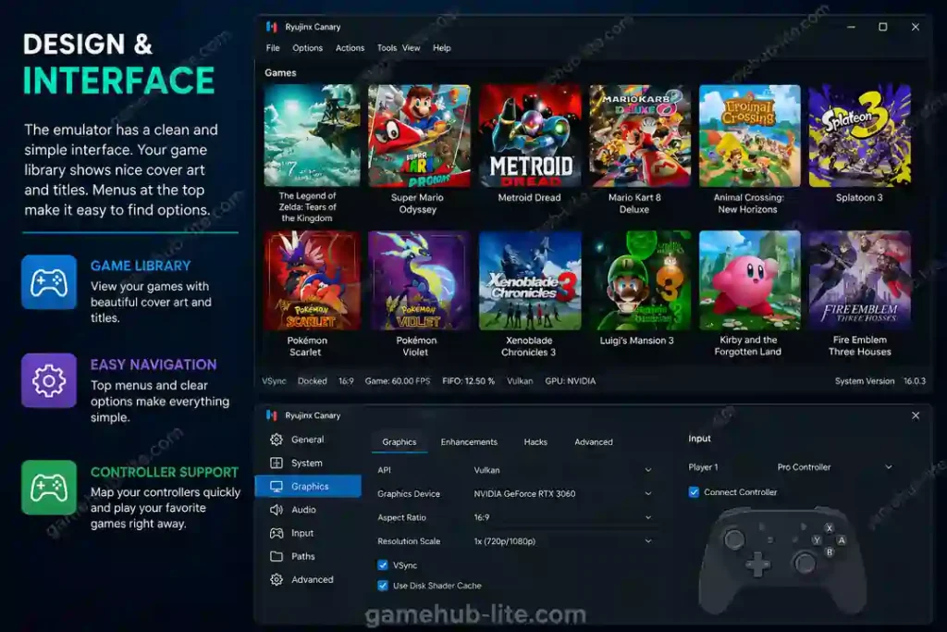Screen dimensions: 947x632
Task: Select the Luigi's Mansion 3 cover
Action: tap(640, 280)
